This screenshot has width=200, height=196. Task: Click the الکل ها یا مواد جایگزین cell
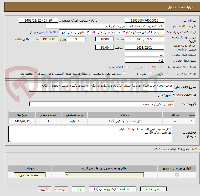[125, 121]
